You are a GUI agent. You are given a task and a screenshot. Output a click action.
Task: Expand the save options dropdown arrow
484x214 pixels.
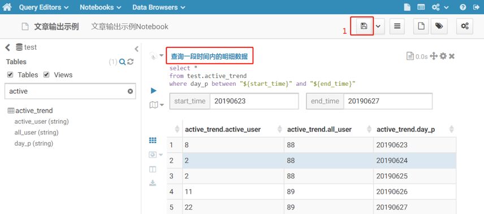[x=378, y=26]
